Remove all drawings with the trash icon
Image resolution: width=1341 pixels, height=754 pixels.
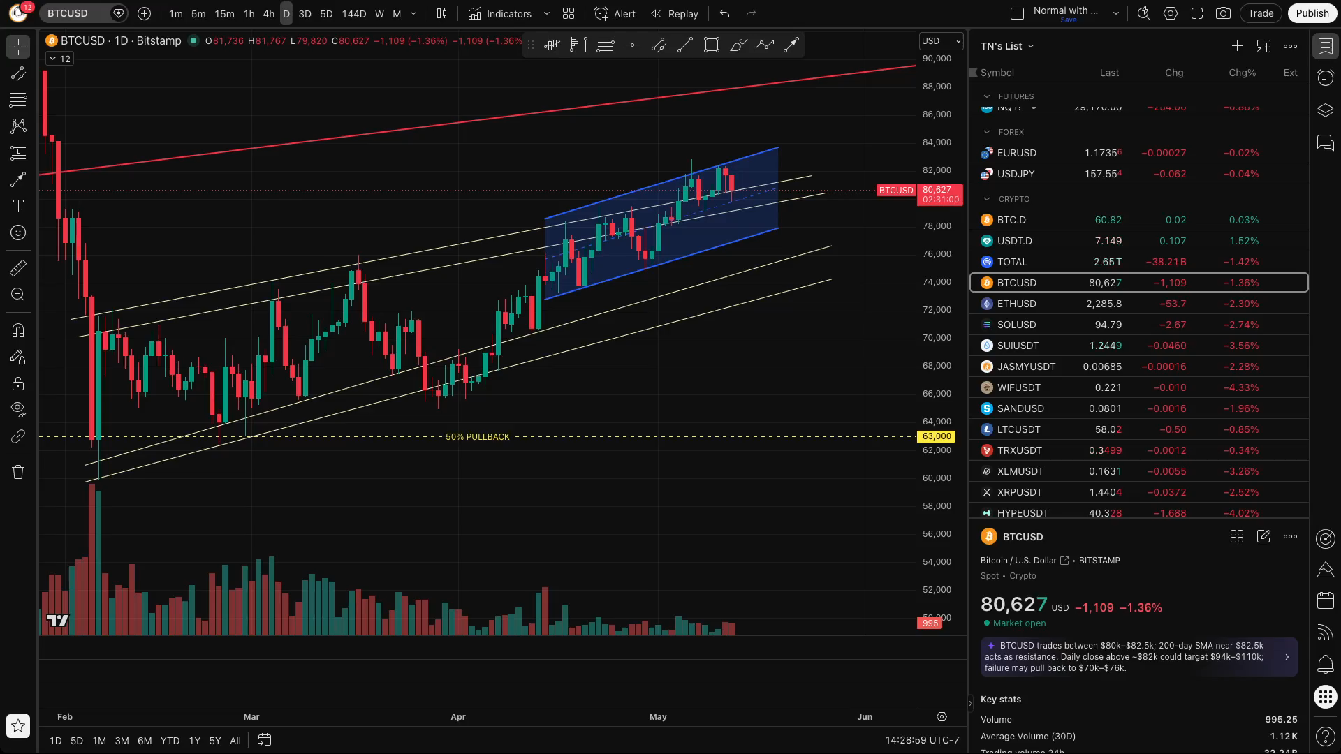click(18, 472)
